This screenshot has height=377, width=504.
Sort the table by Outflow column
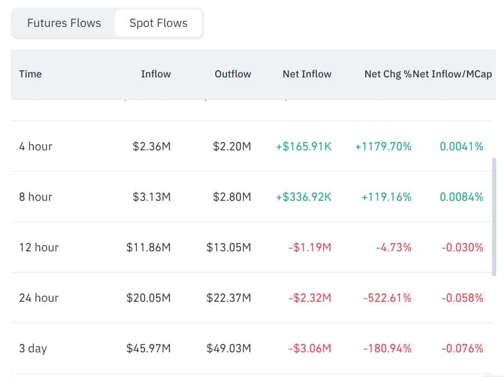tap(232, 73)
